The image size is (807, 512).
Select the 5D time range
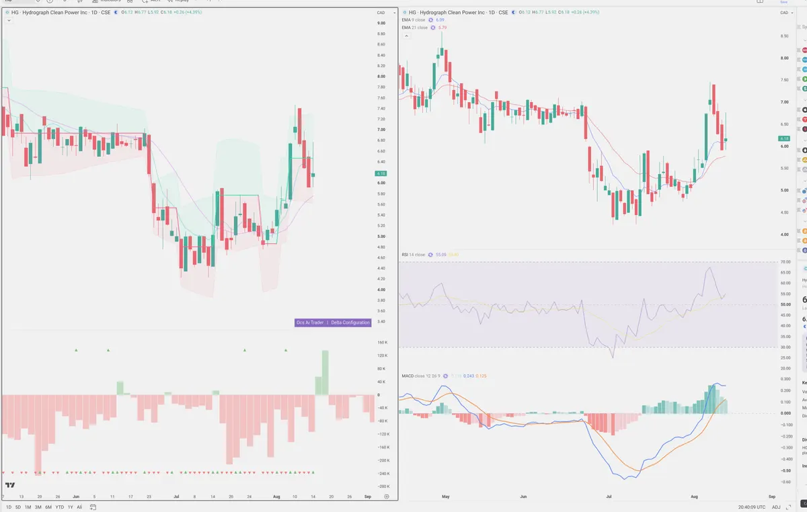18,507
